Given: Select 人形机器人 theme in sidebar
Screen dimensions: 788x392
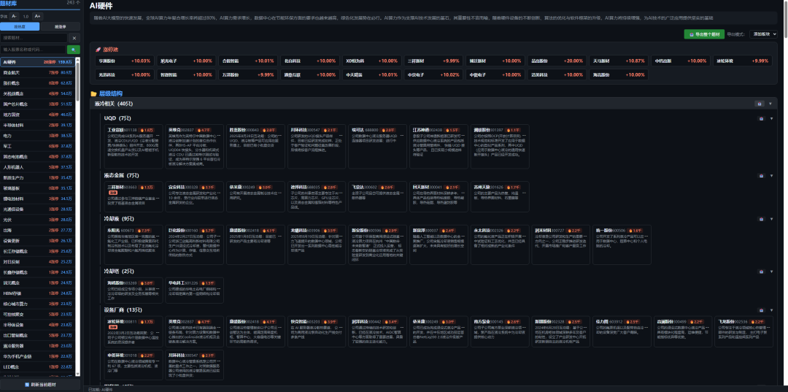Looking at the screenshot, I should 38,167.
